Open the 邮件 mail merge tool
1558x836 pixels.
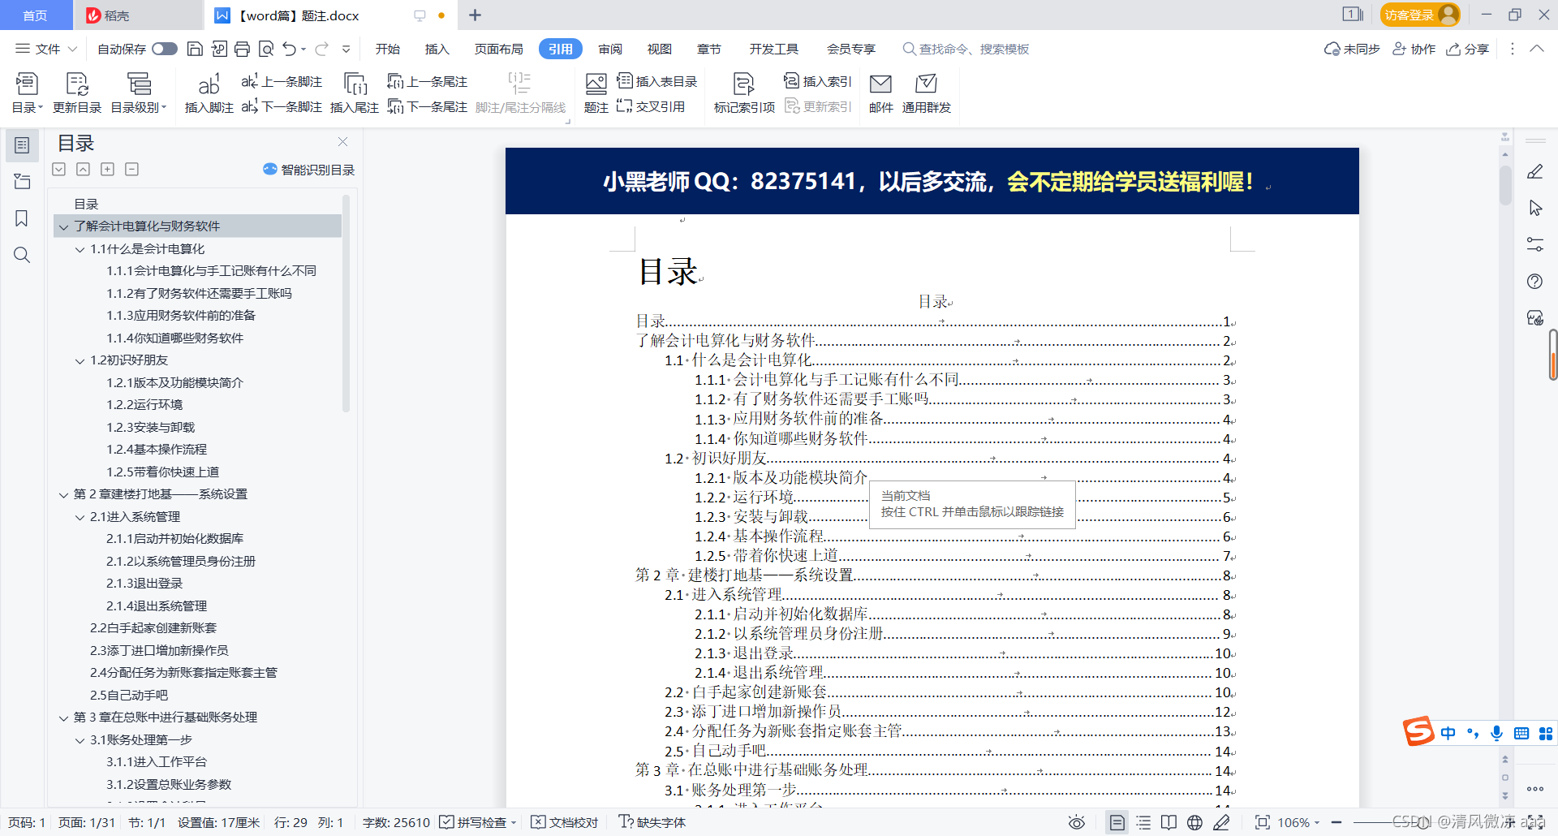(x=880, y=92)
